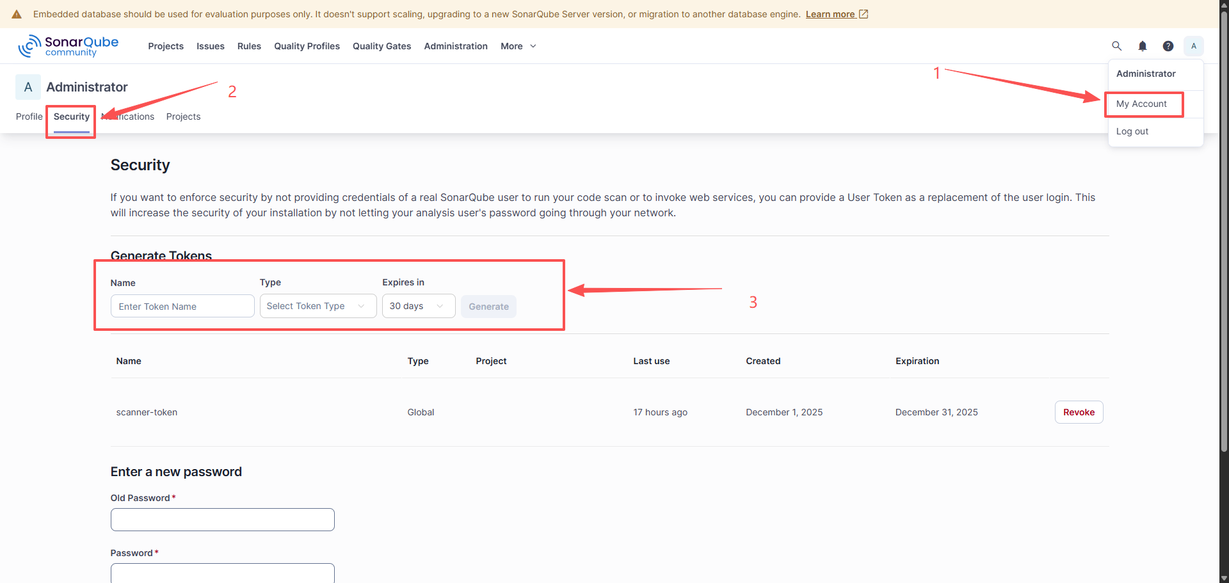This screenshot has width=1229, height=583.
Task: Click the SonarQube community logo
Action: [68, 45]
